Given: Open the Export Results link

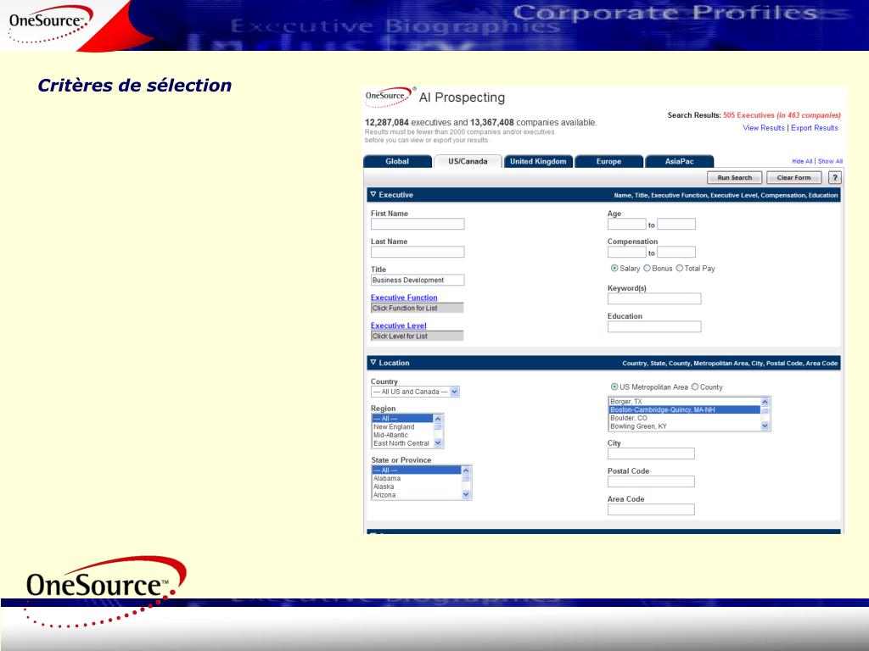Looking at the screenshot, I should [x=814, y=128].
